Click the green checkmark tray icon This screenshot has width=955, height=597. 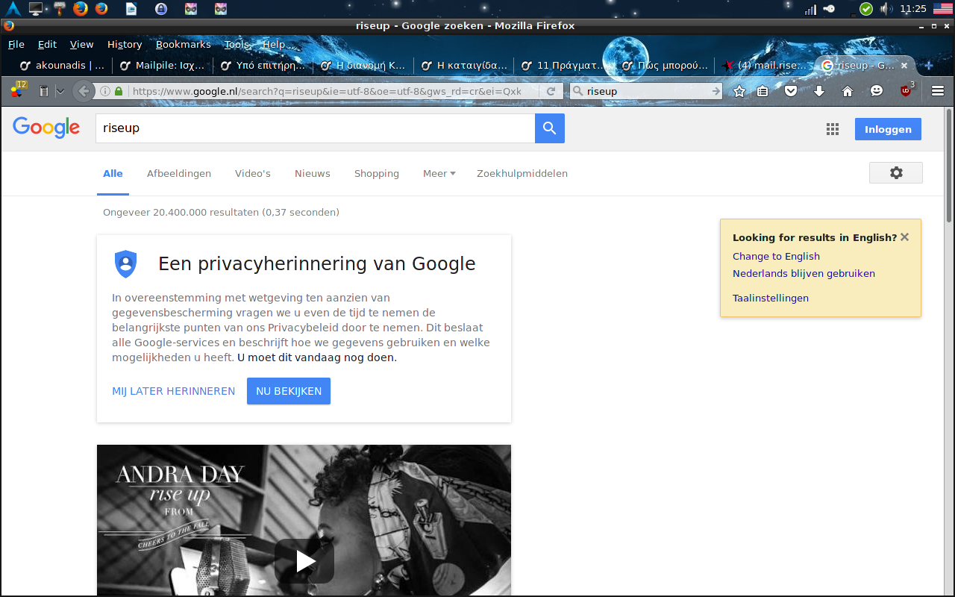click(866, 9)
